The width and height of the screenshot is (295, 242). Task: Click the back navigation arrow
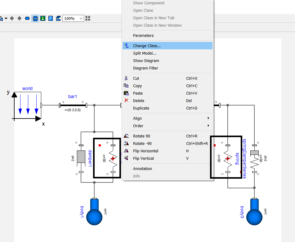click(x=12, y=18)
